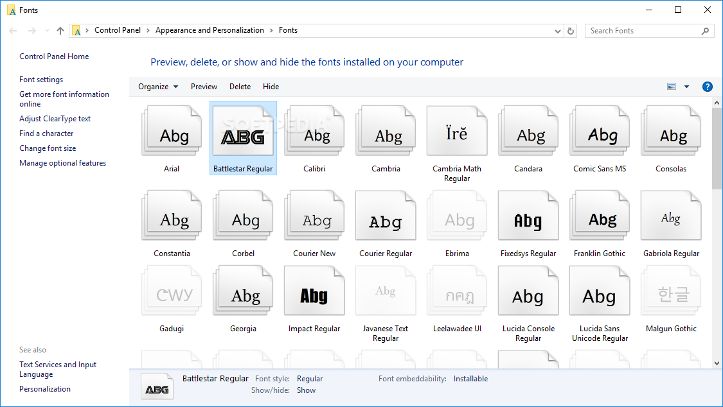Open the address bar history dropdown
Screen dimensions: 723x407
(x=557, y=31)
